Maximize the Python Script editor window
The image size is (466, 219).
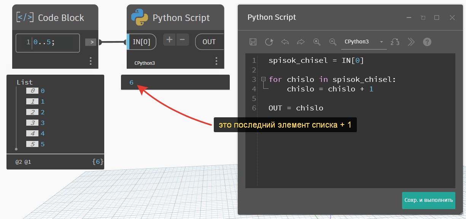coord(437,18)
